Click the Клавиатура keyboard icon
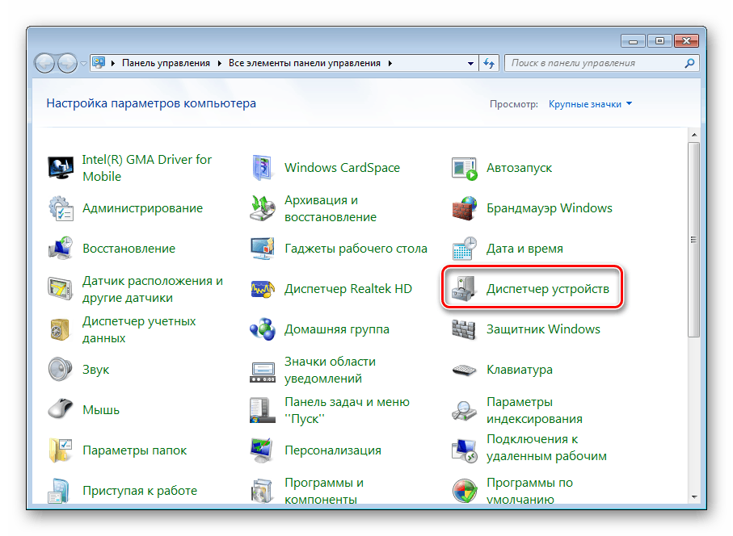The image size is (733, 536). (x=464, y=371)
